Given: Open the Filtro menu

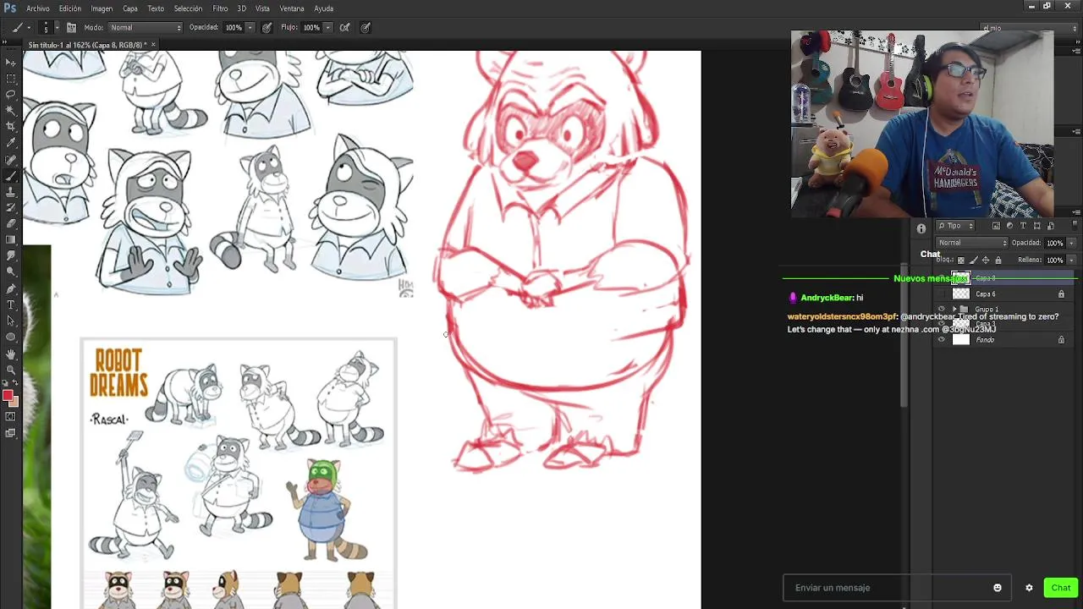Looking at the screenshot, I should pos(220,8).
